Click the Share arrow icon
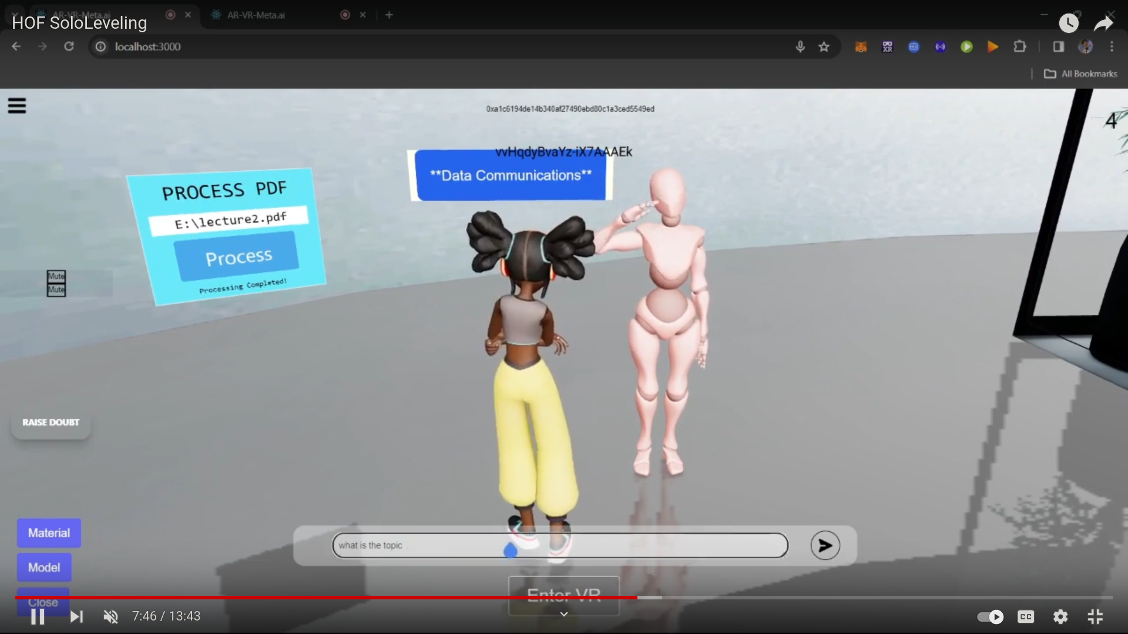Viewport: 1128px width, 634px height. 1104,23
